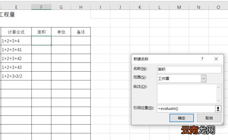Click the active cell under 面积 header
Viewport: 228px width, 140px height.
click(41, 41)
